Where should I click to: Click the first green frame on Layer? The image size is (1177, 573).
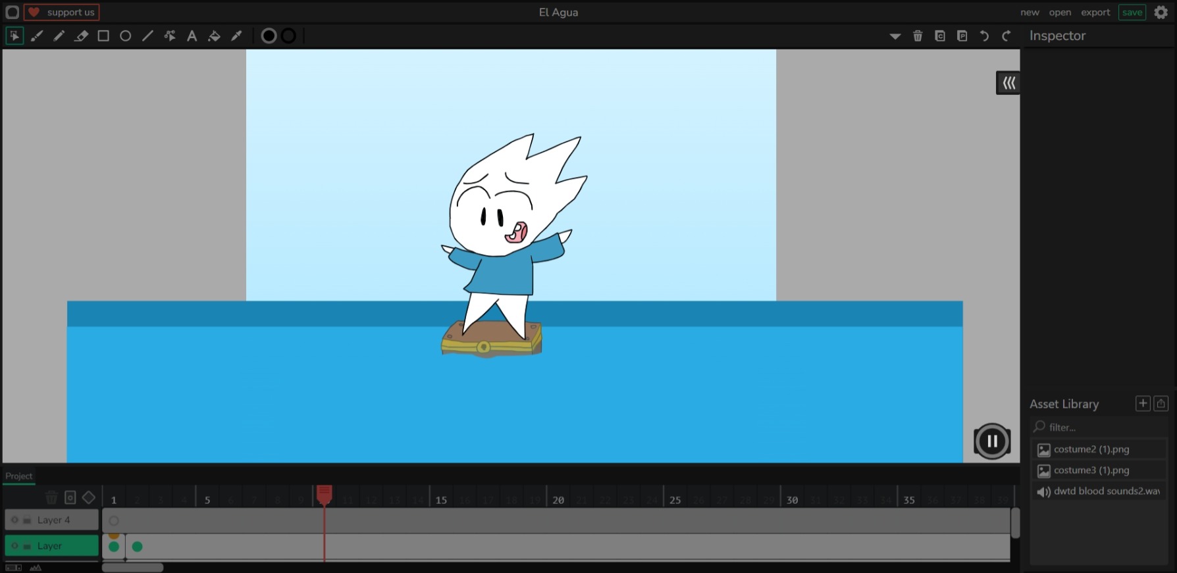(x=114, y=546)
